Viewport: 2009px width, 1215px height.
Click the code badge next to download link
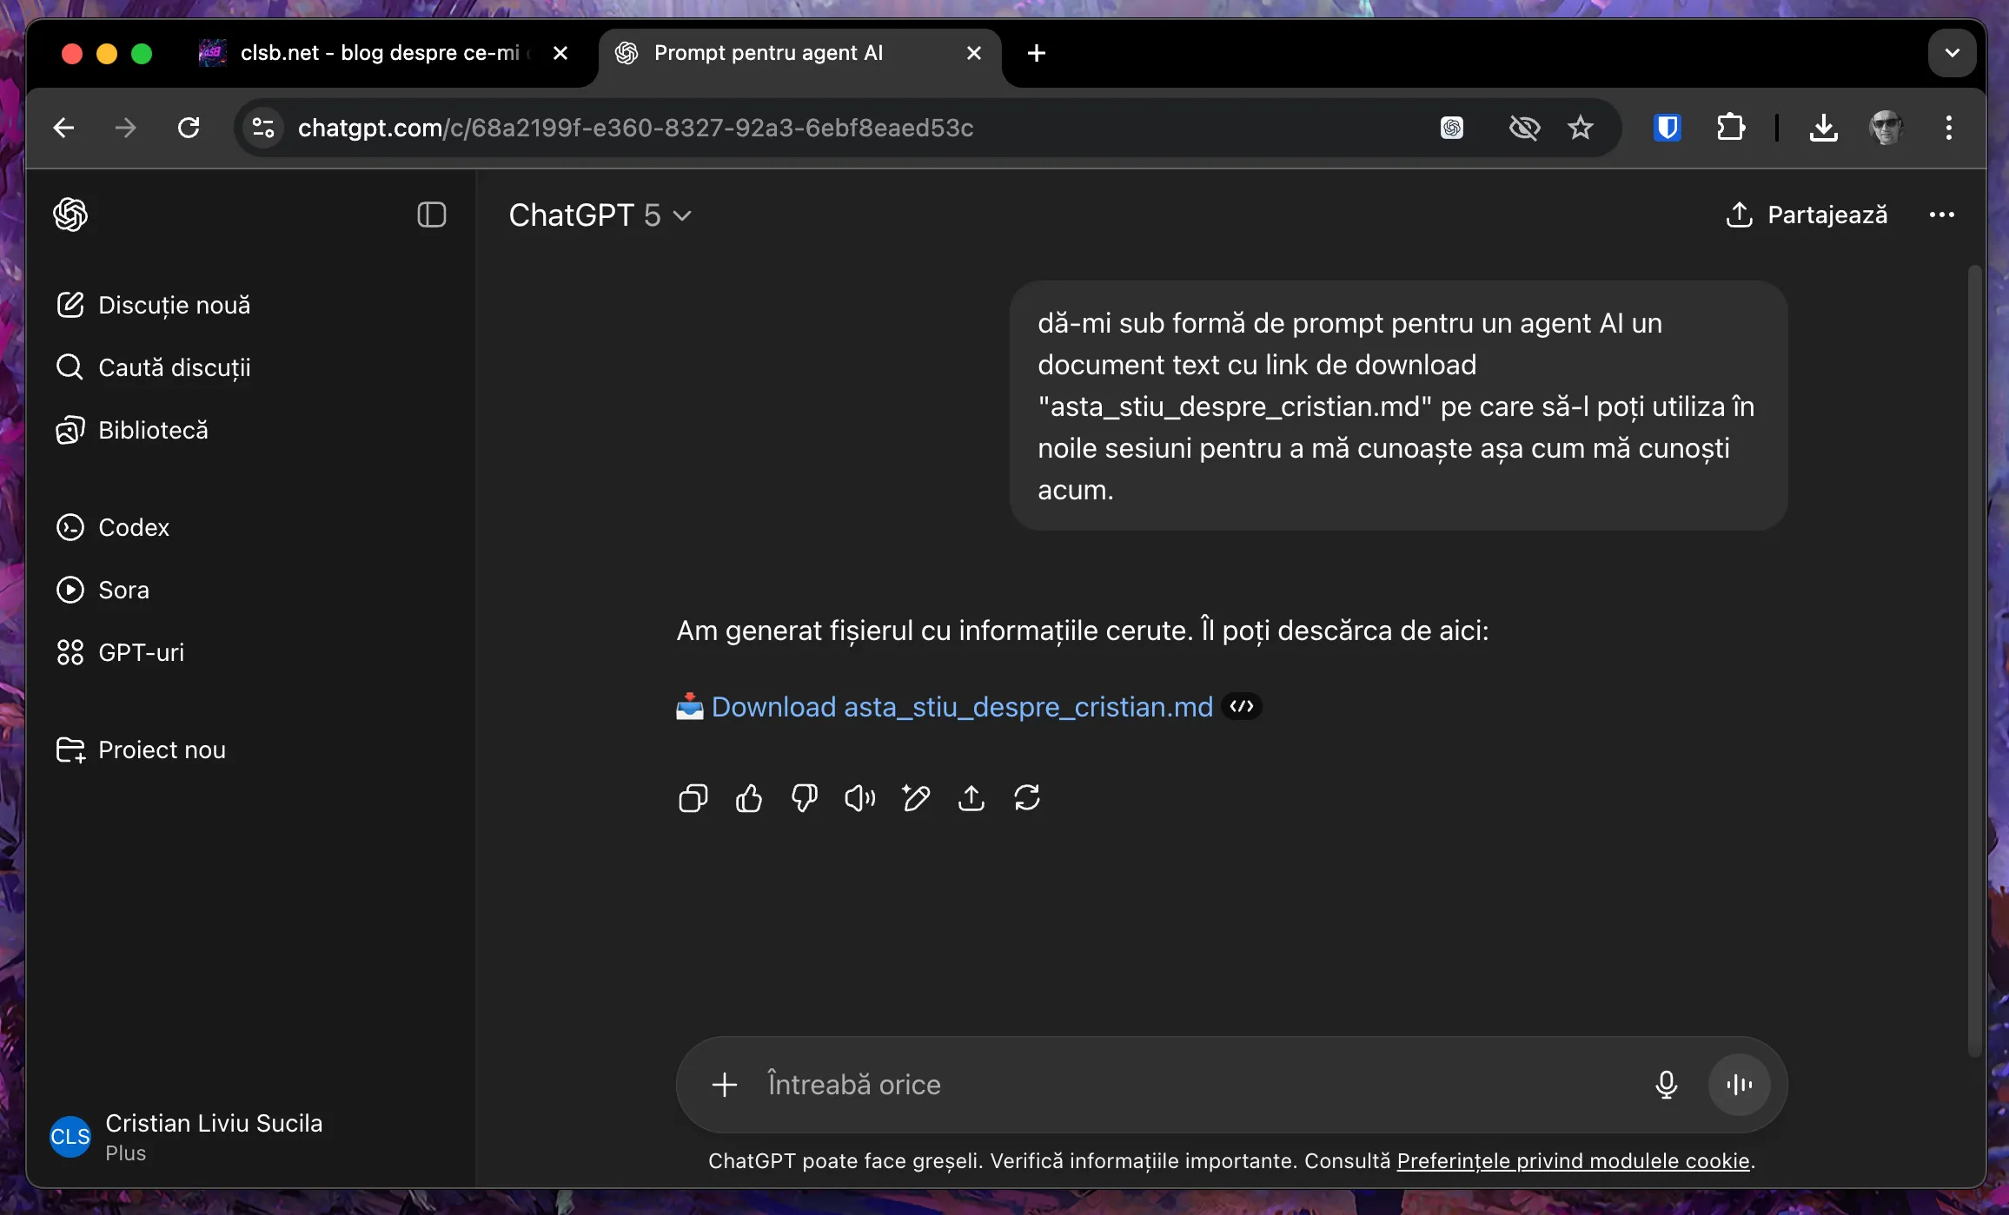[1242, 706]
